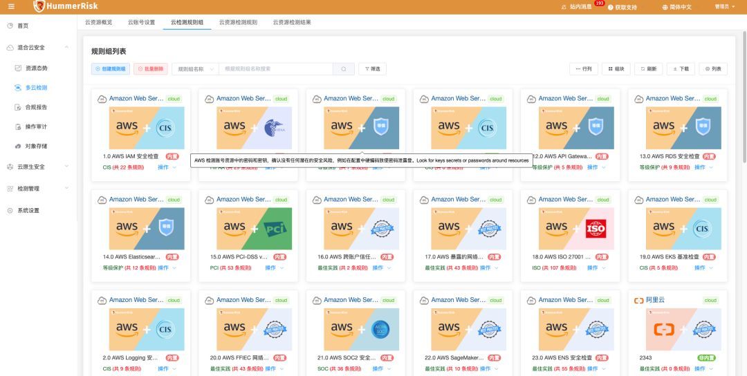
Task: Click the 创建规则组 button
Action: 111,69
